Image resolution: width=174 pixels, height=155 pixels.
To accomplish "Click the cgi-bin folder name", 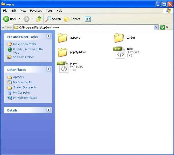I will (131, 38).
